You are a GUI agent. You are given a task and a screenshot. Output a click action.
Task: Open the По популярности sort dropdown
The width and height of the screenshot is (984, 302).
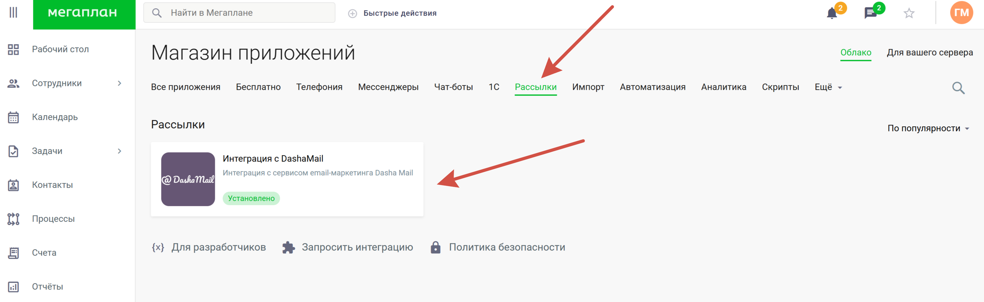coord(928,128)
